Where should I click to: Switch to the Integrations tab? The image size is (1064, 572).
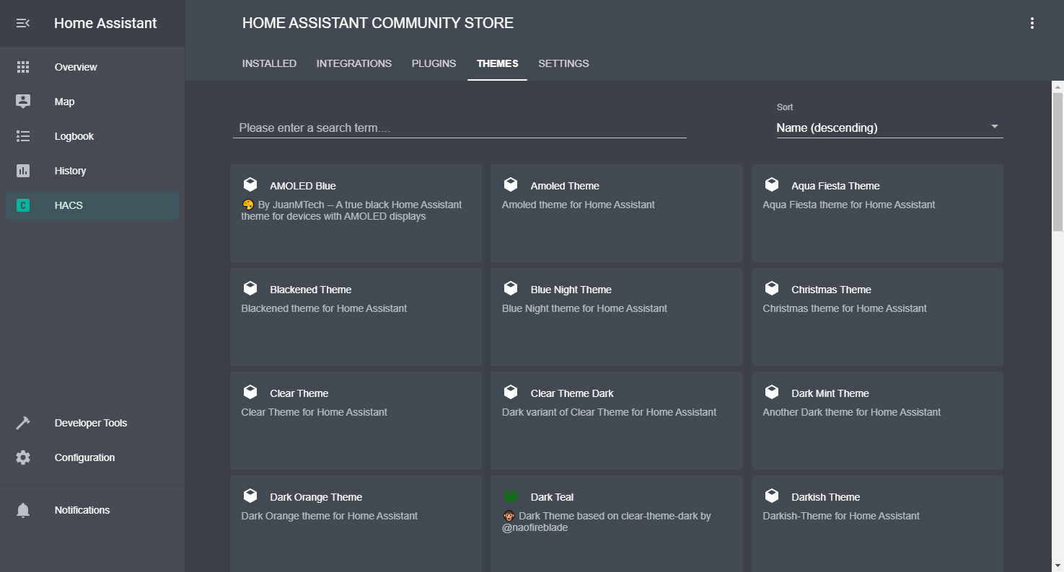click(354, 63)
